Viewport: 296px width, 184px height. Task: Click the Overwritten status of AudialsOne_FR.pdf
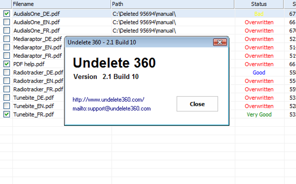coord(259,30)
